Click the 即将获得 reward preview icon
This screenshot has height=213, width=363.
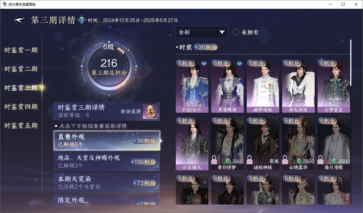click(x=150, y=112)
